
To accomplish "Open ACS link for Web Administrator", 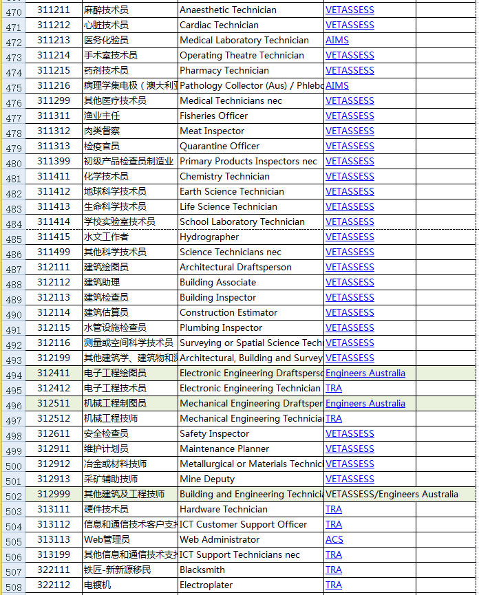I will pos(334,539).
